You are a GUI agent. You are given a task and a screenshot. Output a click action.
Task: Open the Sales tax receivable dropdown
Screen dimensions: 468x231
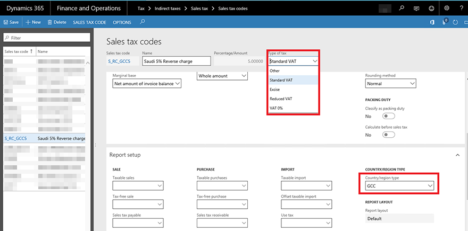[222, 223]
